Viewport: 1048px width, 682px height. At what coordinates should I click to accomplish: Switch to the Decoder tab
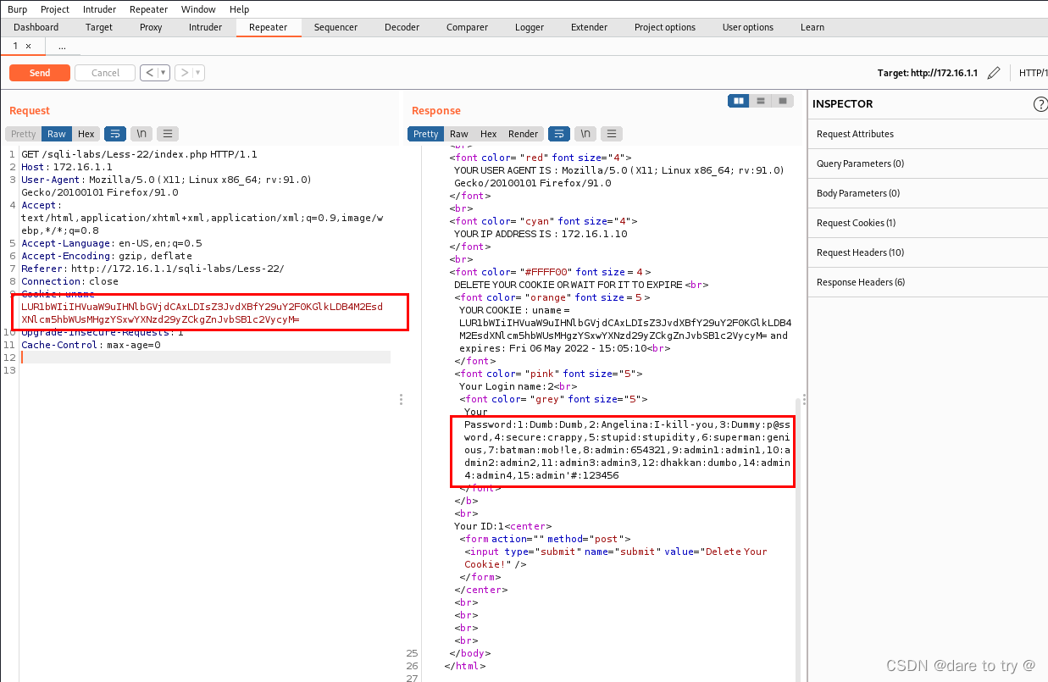click(402, 27)
